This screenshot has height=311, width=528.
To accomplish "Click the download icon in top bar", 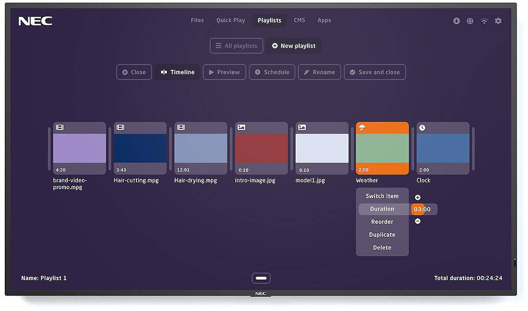I will tap(457, 21).
